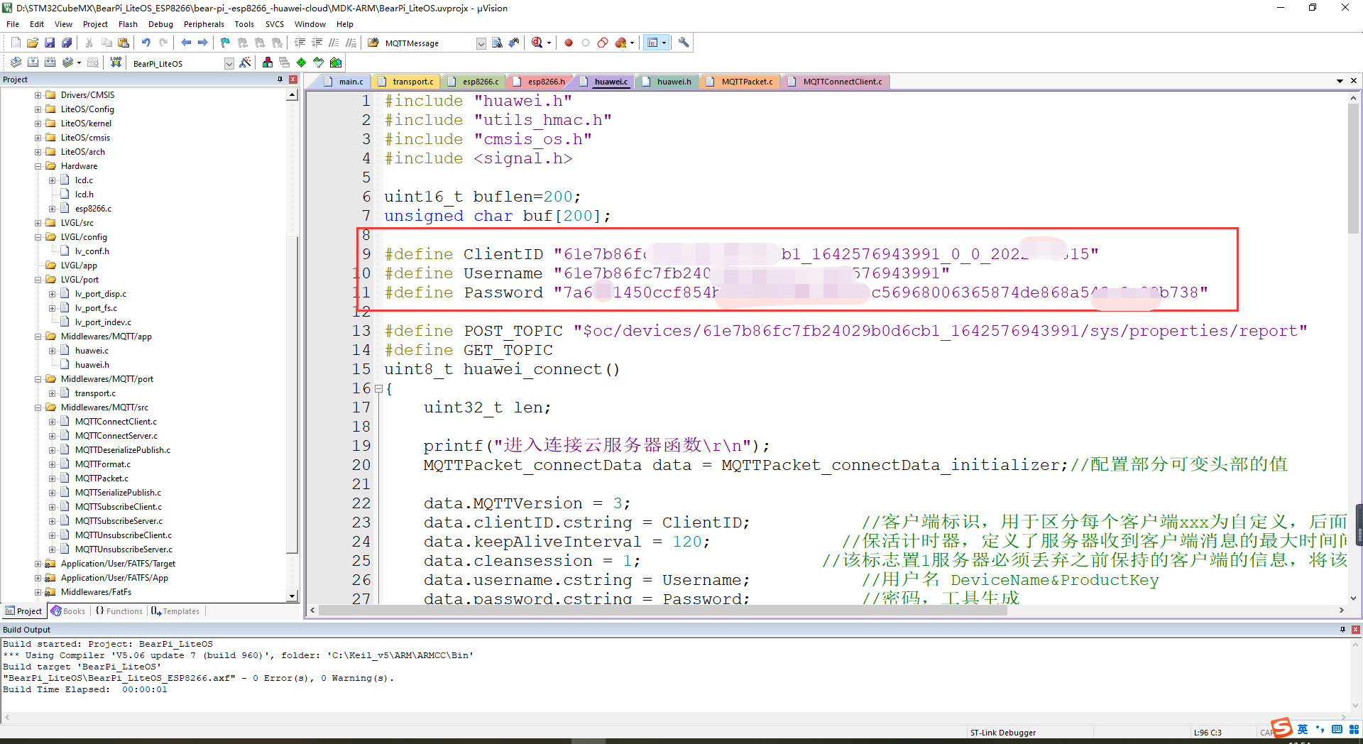The image size is (1363, 744).
Task: Switch to the Books panel tab
Action: (x=67, y=611)
